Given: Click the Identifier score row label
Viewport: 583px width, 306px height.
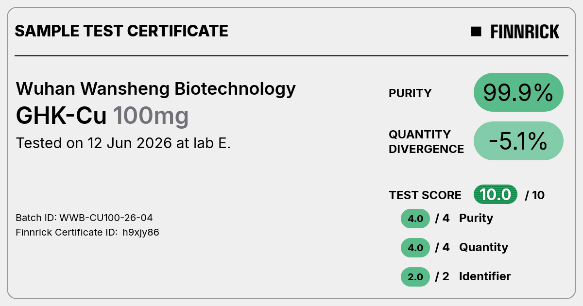Looking at the screenshot, I should [x=485, y=276].
